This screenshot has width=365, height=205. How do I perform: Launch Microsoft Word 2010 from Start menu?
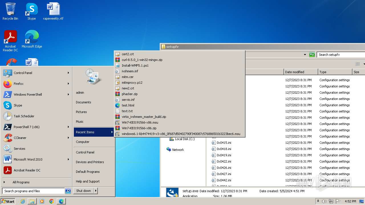point(36,159)
